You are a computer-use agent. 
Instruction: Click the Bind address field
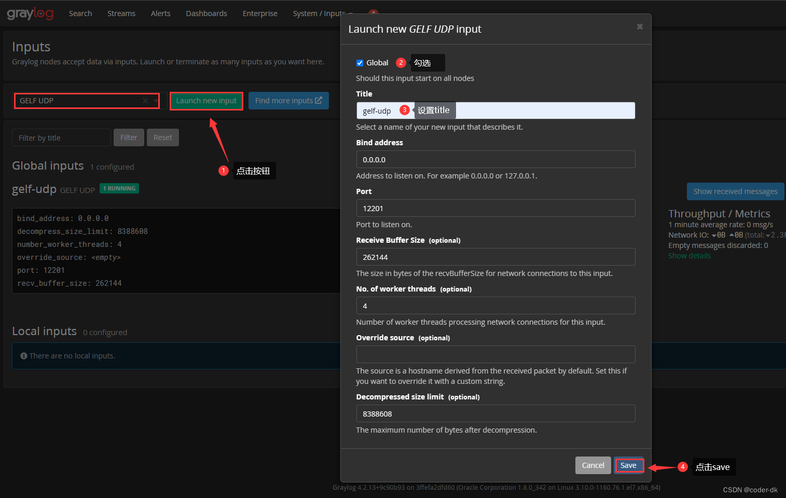(x=495, y=159)
